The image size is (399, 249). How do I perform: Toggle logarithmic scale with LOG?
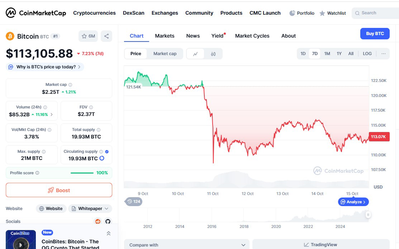click(x=367, y=53)
